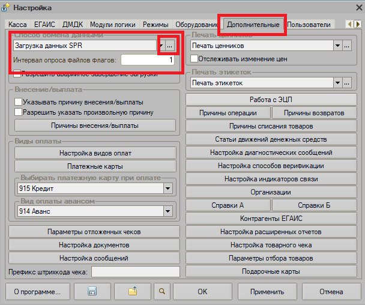Open Причины операции
The width and height of the screenshot is (365, 305).
(228, 113)
